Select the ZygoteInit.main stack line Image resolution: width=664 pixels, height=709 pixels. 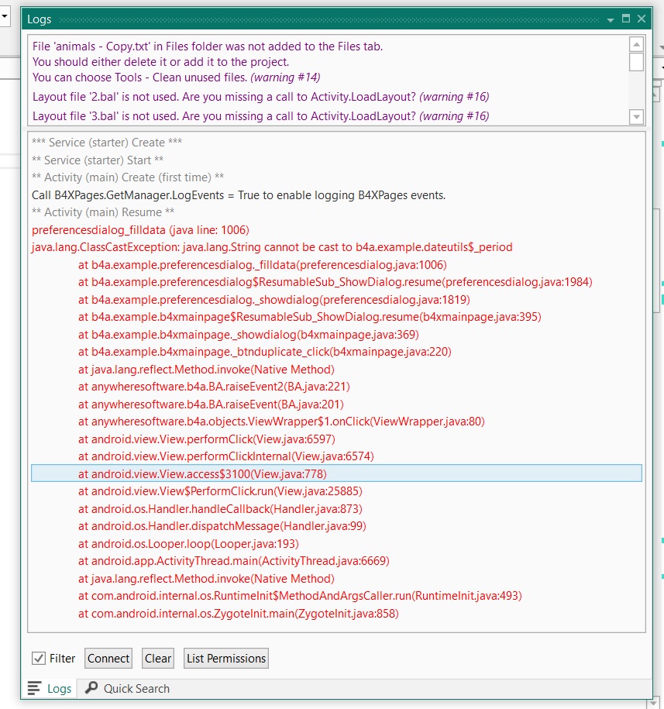click(x=238, y=614)
